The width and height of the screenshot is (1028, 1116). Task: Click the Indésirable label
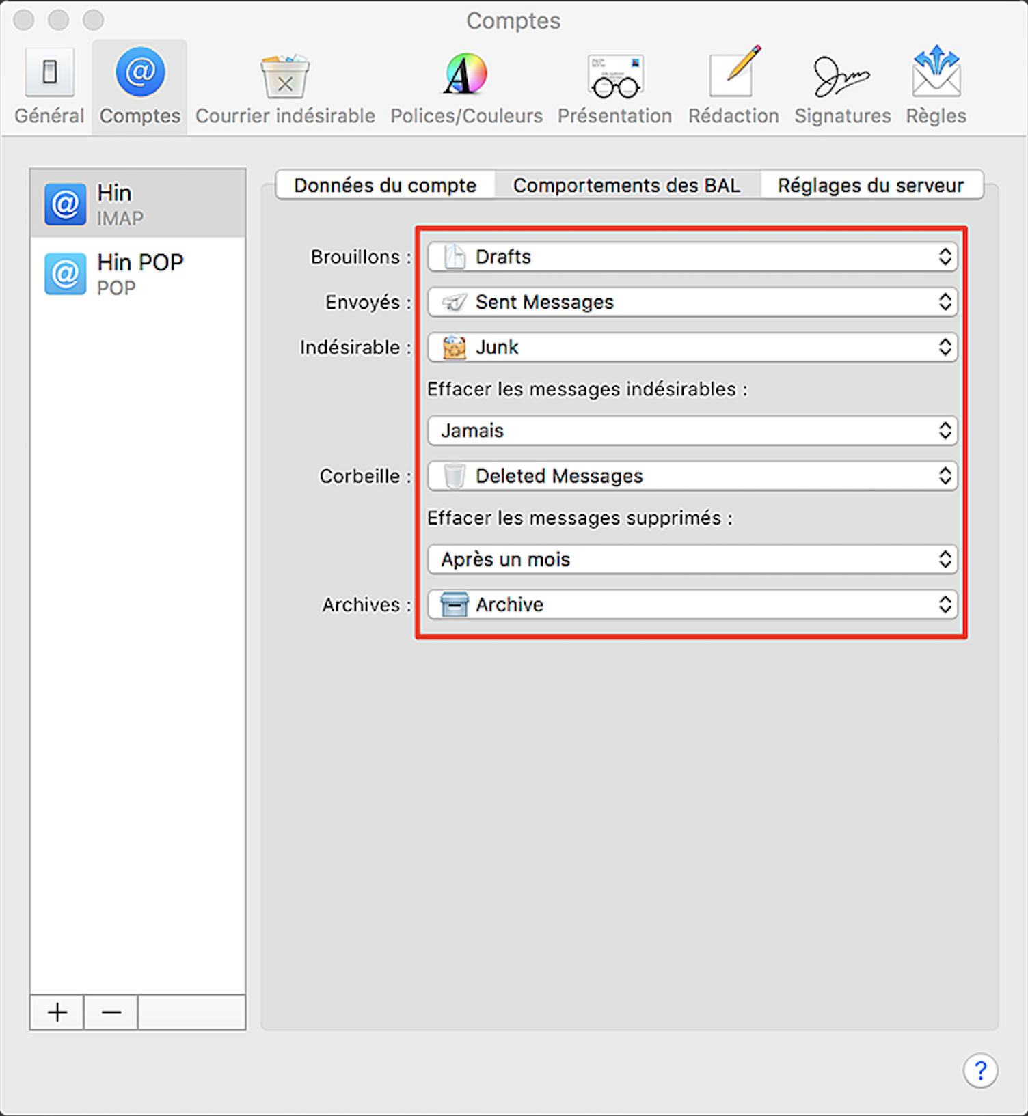coord(355,347)
